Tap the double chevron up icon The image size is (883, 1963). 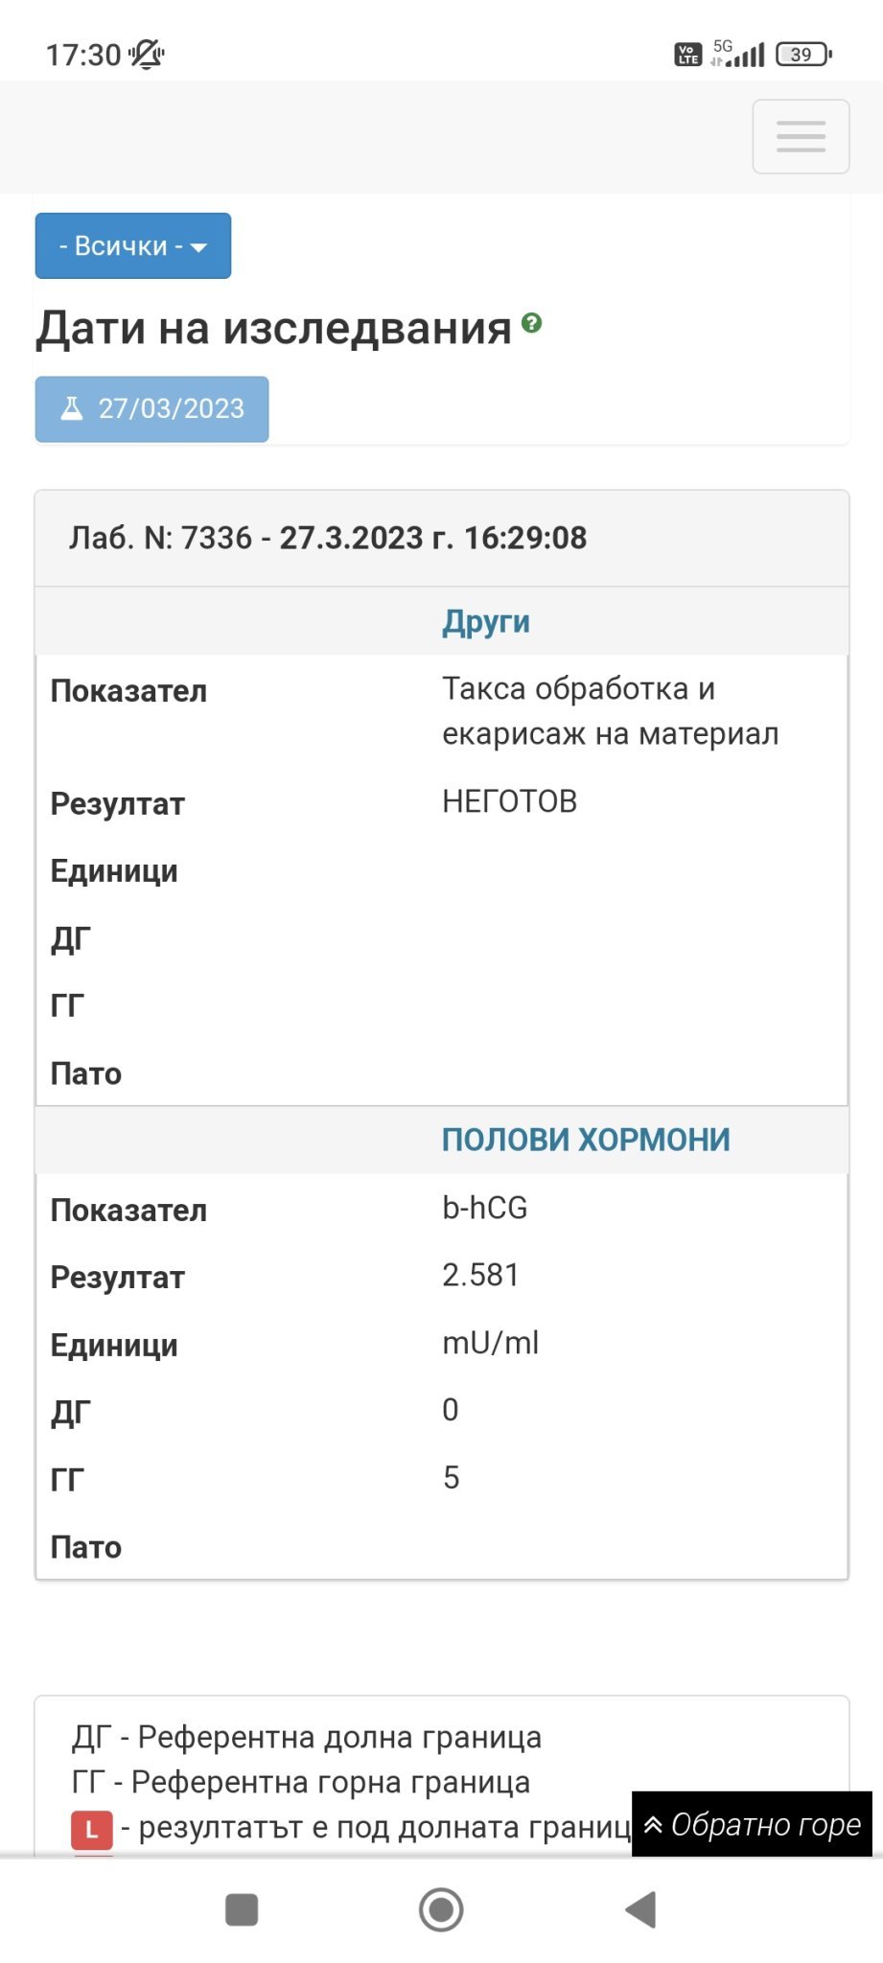pyautogui.click(x=653, y=1825)
